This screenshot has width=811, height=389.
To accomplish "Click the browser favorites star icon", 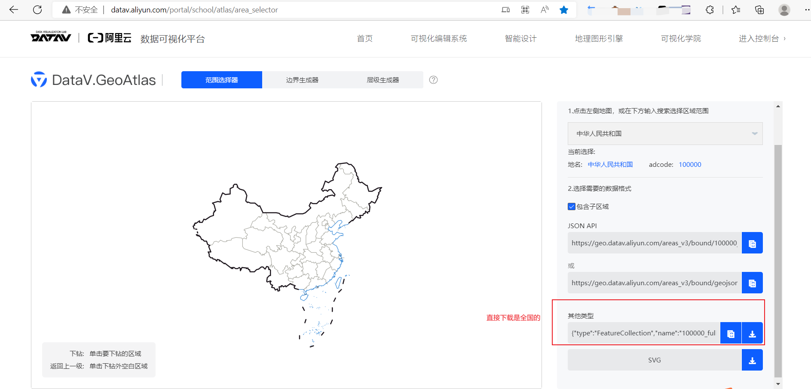I will [564, 10].
